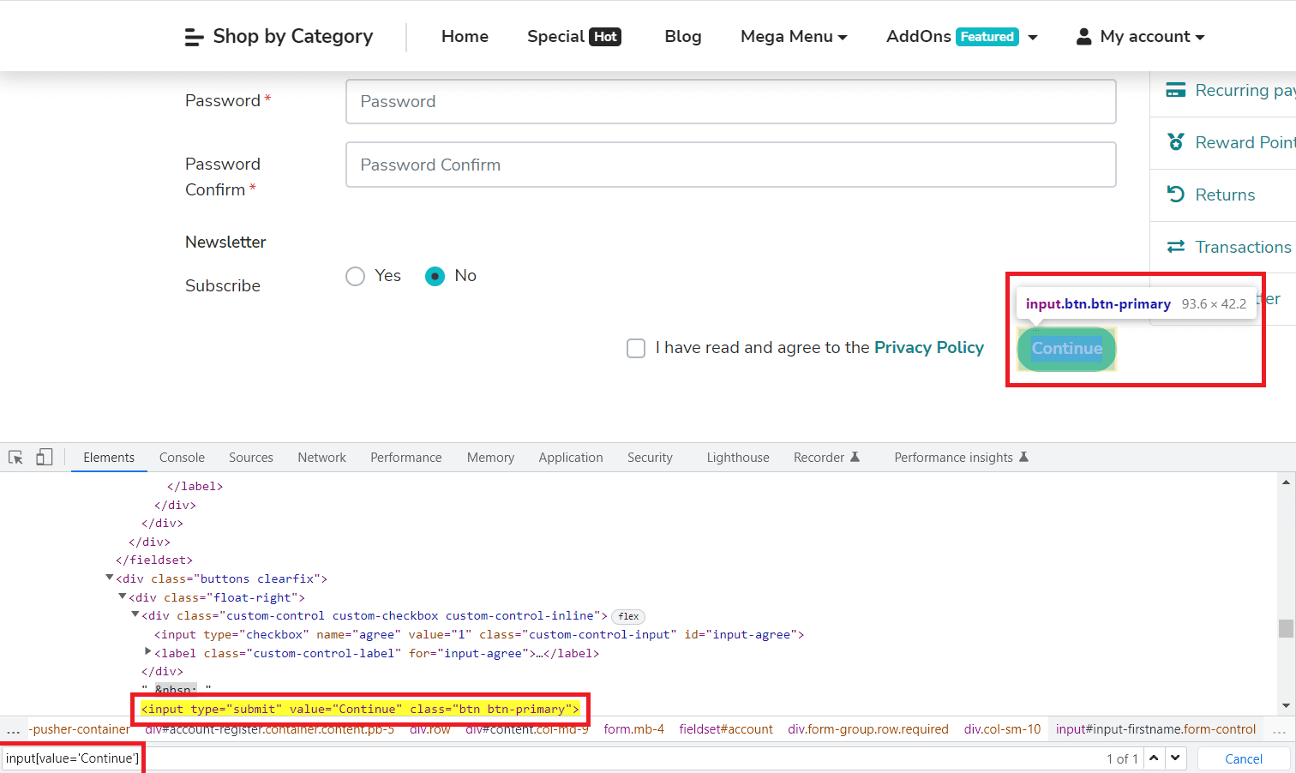The height and width of the screenshot is (773, 1296).
Task: Click the inspect element picker icon
Action: (x=15, y=457)
